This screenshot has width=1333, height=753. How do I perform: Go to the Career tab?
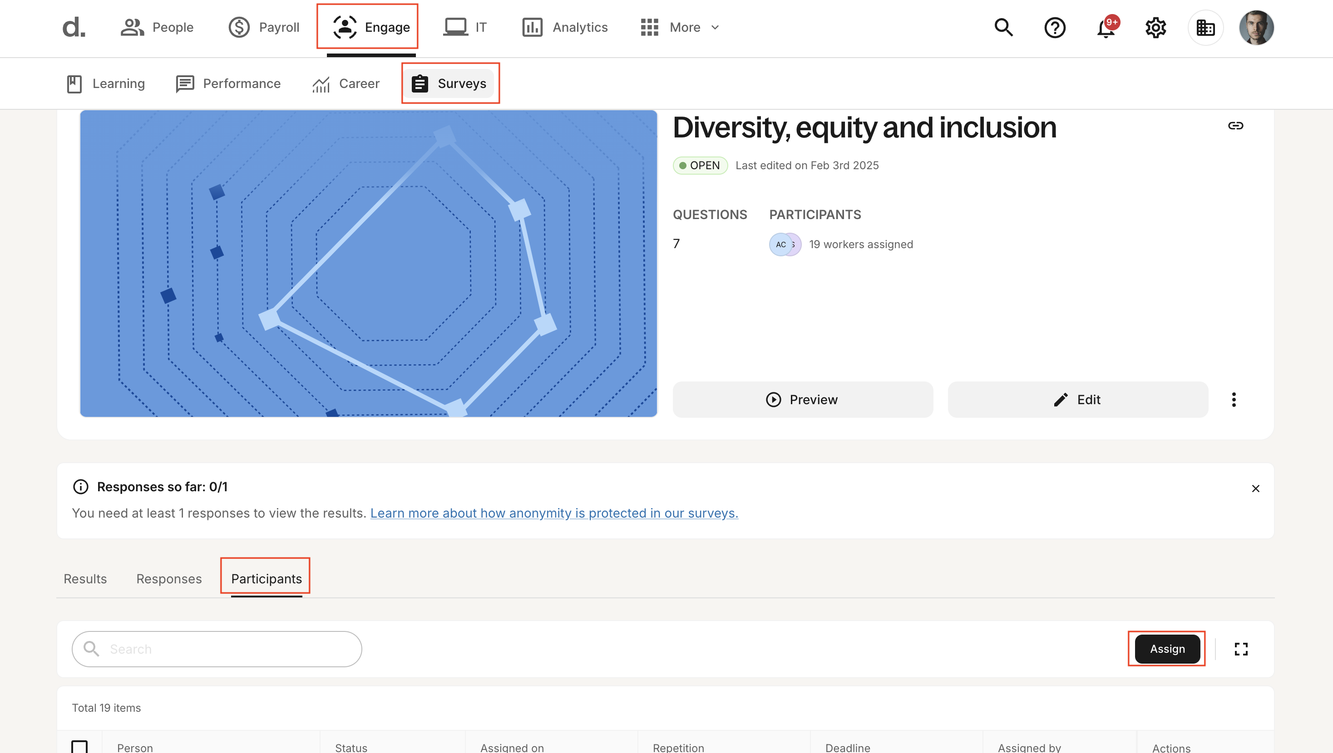[x=346, y=83]
